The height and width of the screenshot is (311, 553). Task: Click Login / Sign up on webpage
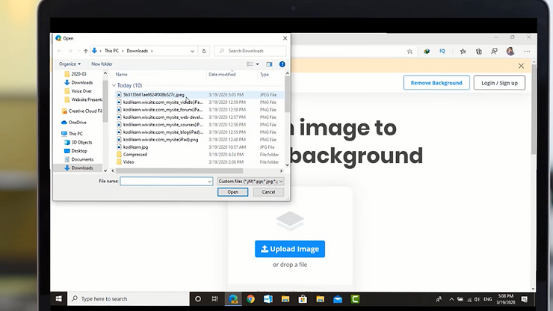pyautogui.click(x=499, y=83)
